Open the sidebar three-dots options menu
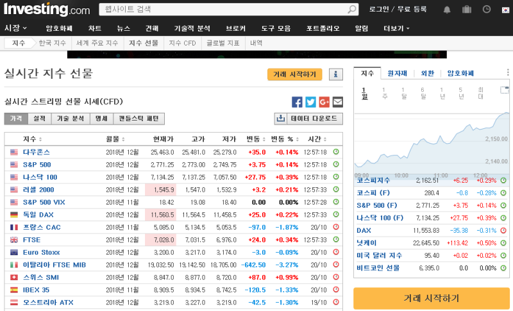The width and height of the screenshot is (513, 311). click(x=508, y=72)
